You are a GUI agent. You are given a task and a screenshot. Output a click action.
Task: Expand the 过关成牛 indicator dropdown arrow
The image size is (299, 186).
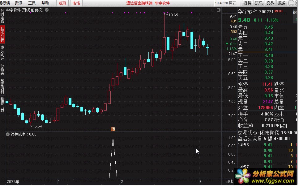click(x=8, y=134)
